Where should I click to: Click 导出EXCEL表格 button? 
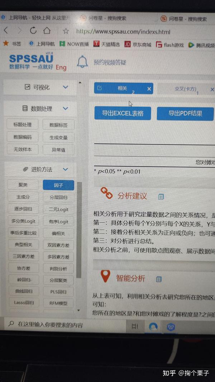123,113
